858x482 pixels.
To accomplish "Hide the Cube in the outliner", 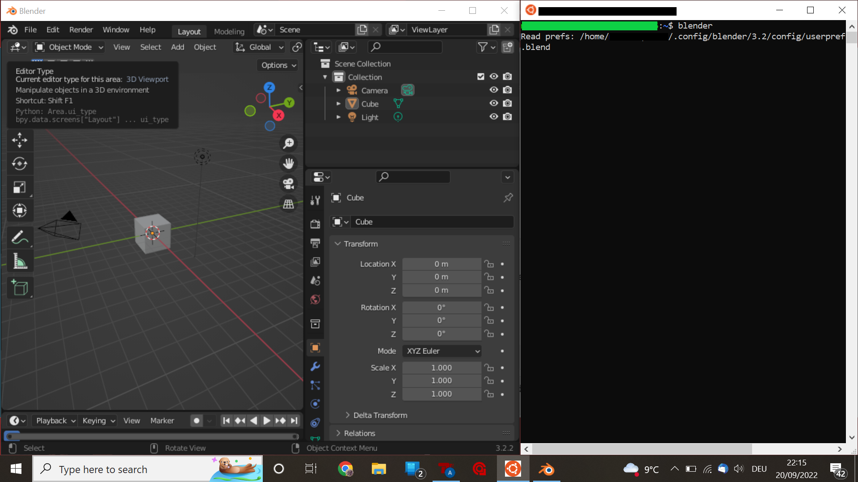I will click(x=494, y=104).
